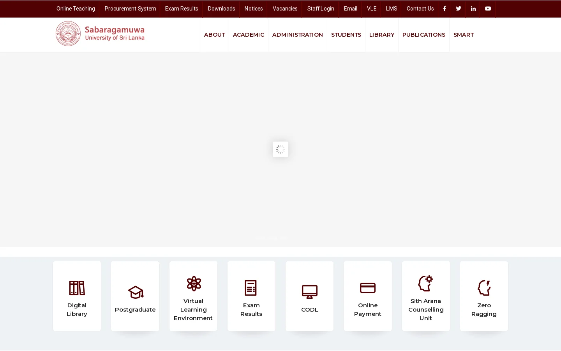Click the Postgraduate card label
This screenshot has width=561, height=351.
[x=135, y=310]
